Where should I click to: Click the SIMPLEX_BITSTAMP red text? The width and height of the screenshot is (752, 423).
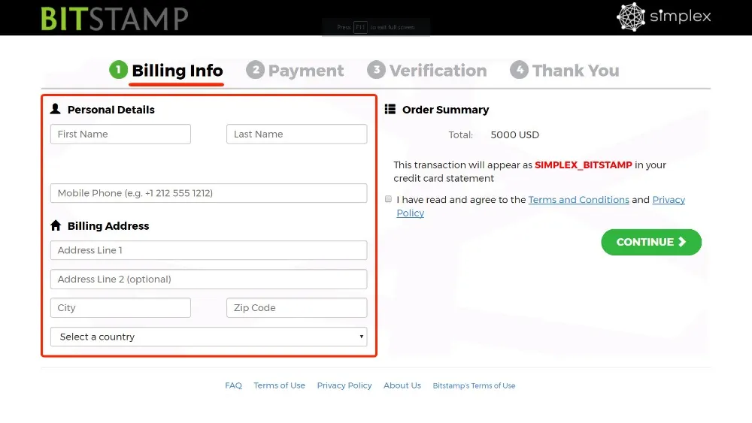(x=584, y=165)
